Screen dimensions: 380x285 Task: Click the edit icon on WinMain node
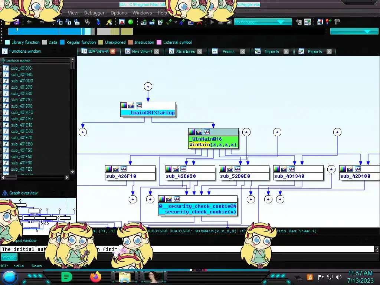pos(199,132)
